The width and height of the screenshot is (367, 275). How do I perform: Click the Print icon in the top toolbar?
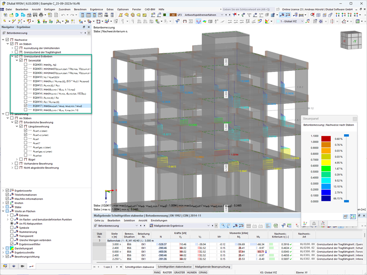(41, 15)
